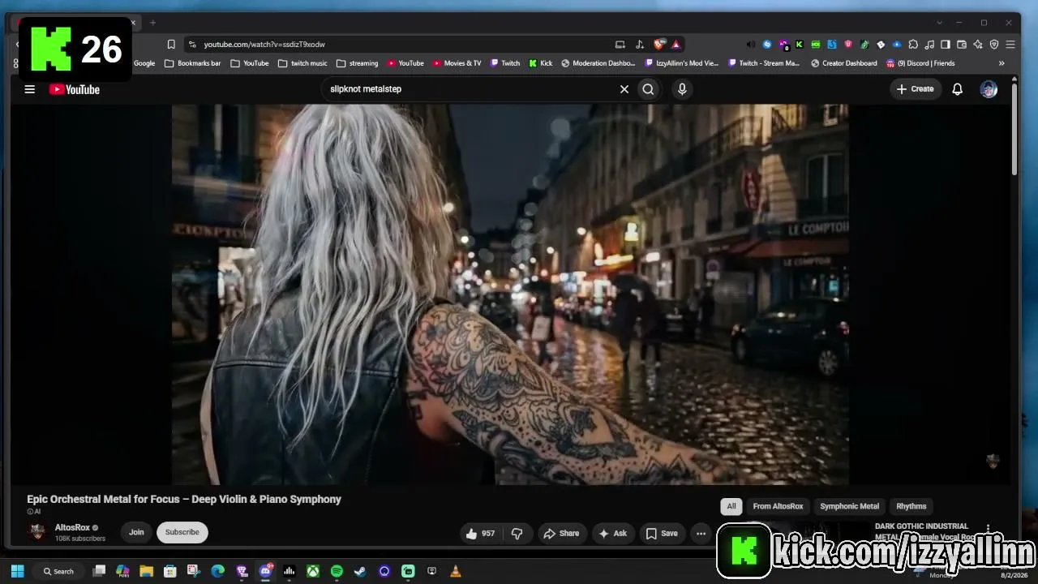
Task: Open the account avatar menu
Action: [989, 89]
